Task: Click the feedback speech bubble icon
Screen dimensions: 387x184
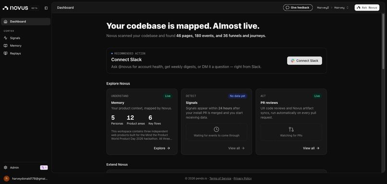Action: tap(287, 8)
